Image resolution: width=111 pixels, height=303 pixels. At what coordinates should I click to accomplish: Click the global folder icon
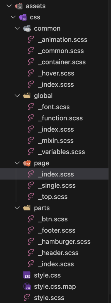pos(27,96)
